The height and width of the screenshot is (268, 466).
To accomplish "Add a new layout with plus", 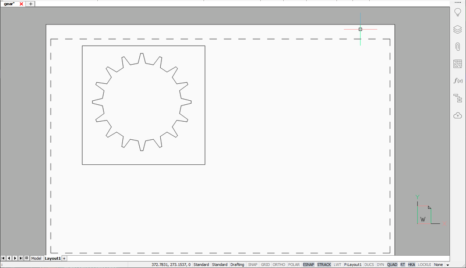I will 64,259.
